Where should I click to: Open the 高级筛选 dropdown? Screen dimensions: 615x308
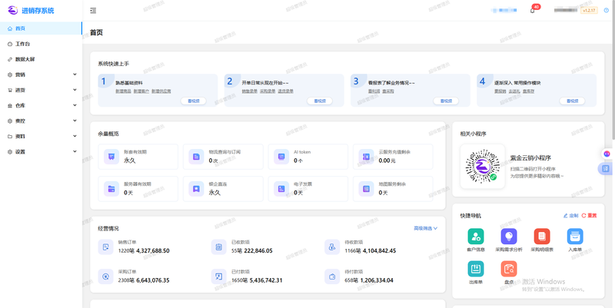point(426,228)
